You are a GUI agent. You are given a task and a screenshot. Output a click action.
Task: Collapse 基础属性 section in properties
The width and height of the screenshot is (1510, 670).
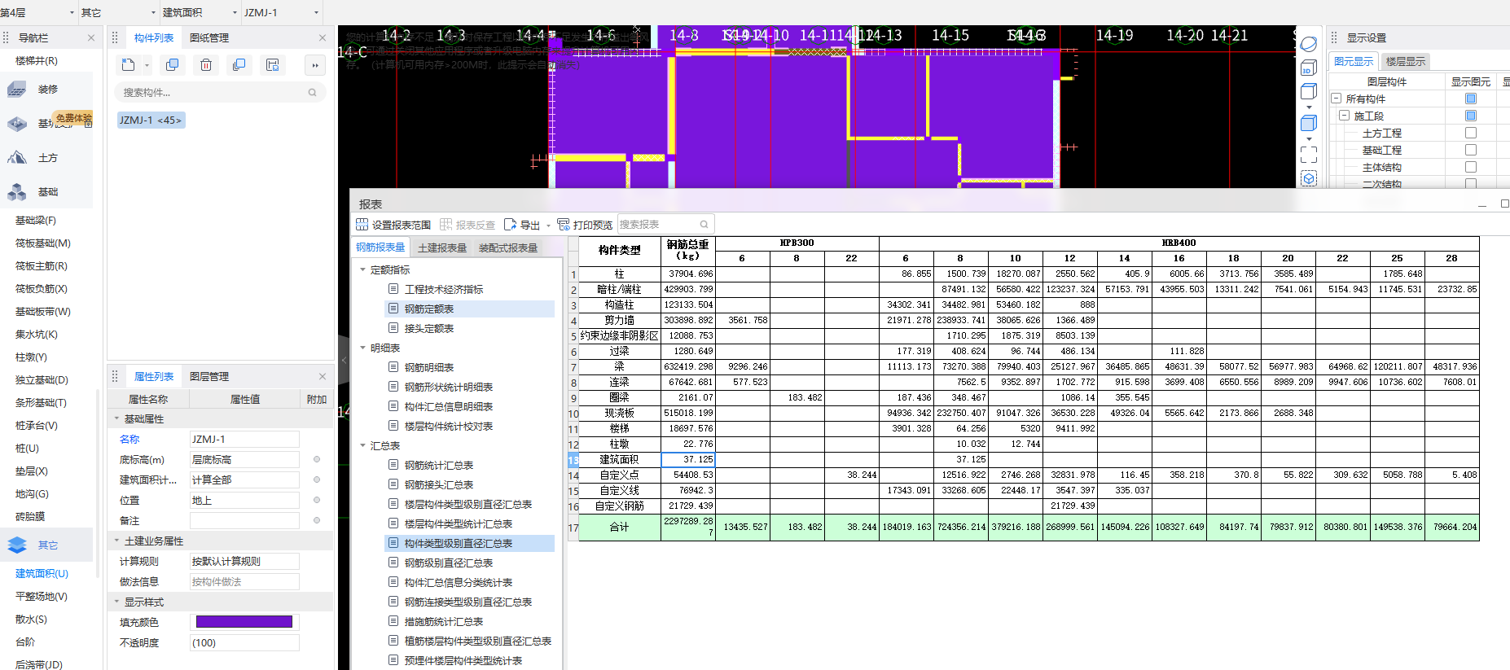coord(116,418)
